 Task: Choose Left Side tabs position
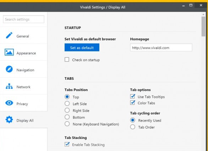(67, 104)
